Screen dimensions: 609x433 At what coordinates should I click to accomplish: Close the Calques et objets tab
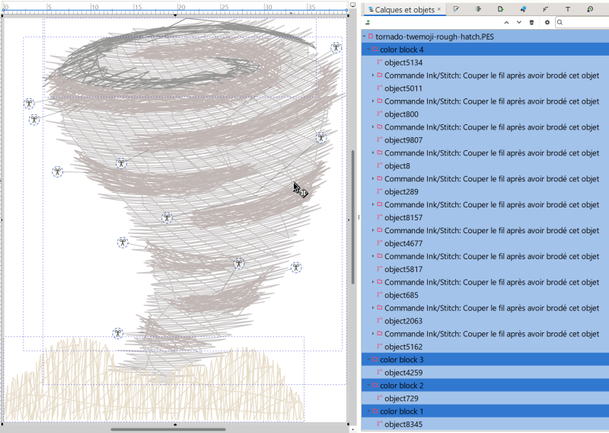click(439, 9)
